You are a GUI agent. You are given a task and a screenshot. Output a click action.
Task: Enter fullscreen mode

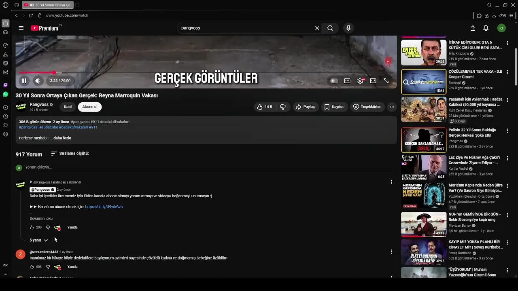386,81
